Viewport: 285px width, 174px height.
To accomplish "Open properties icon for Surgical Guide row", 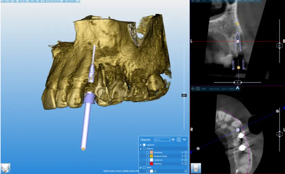I will tap(186, 156).
